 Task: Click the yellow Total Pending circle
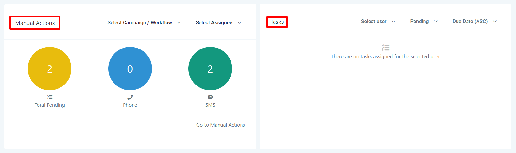[49, 68]
